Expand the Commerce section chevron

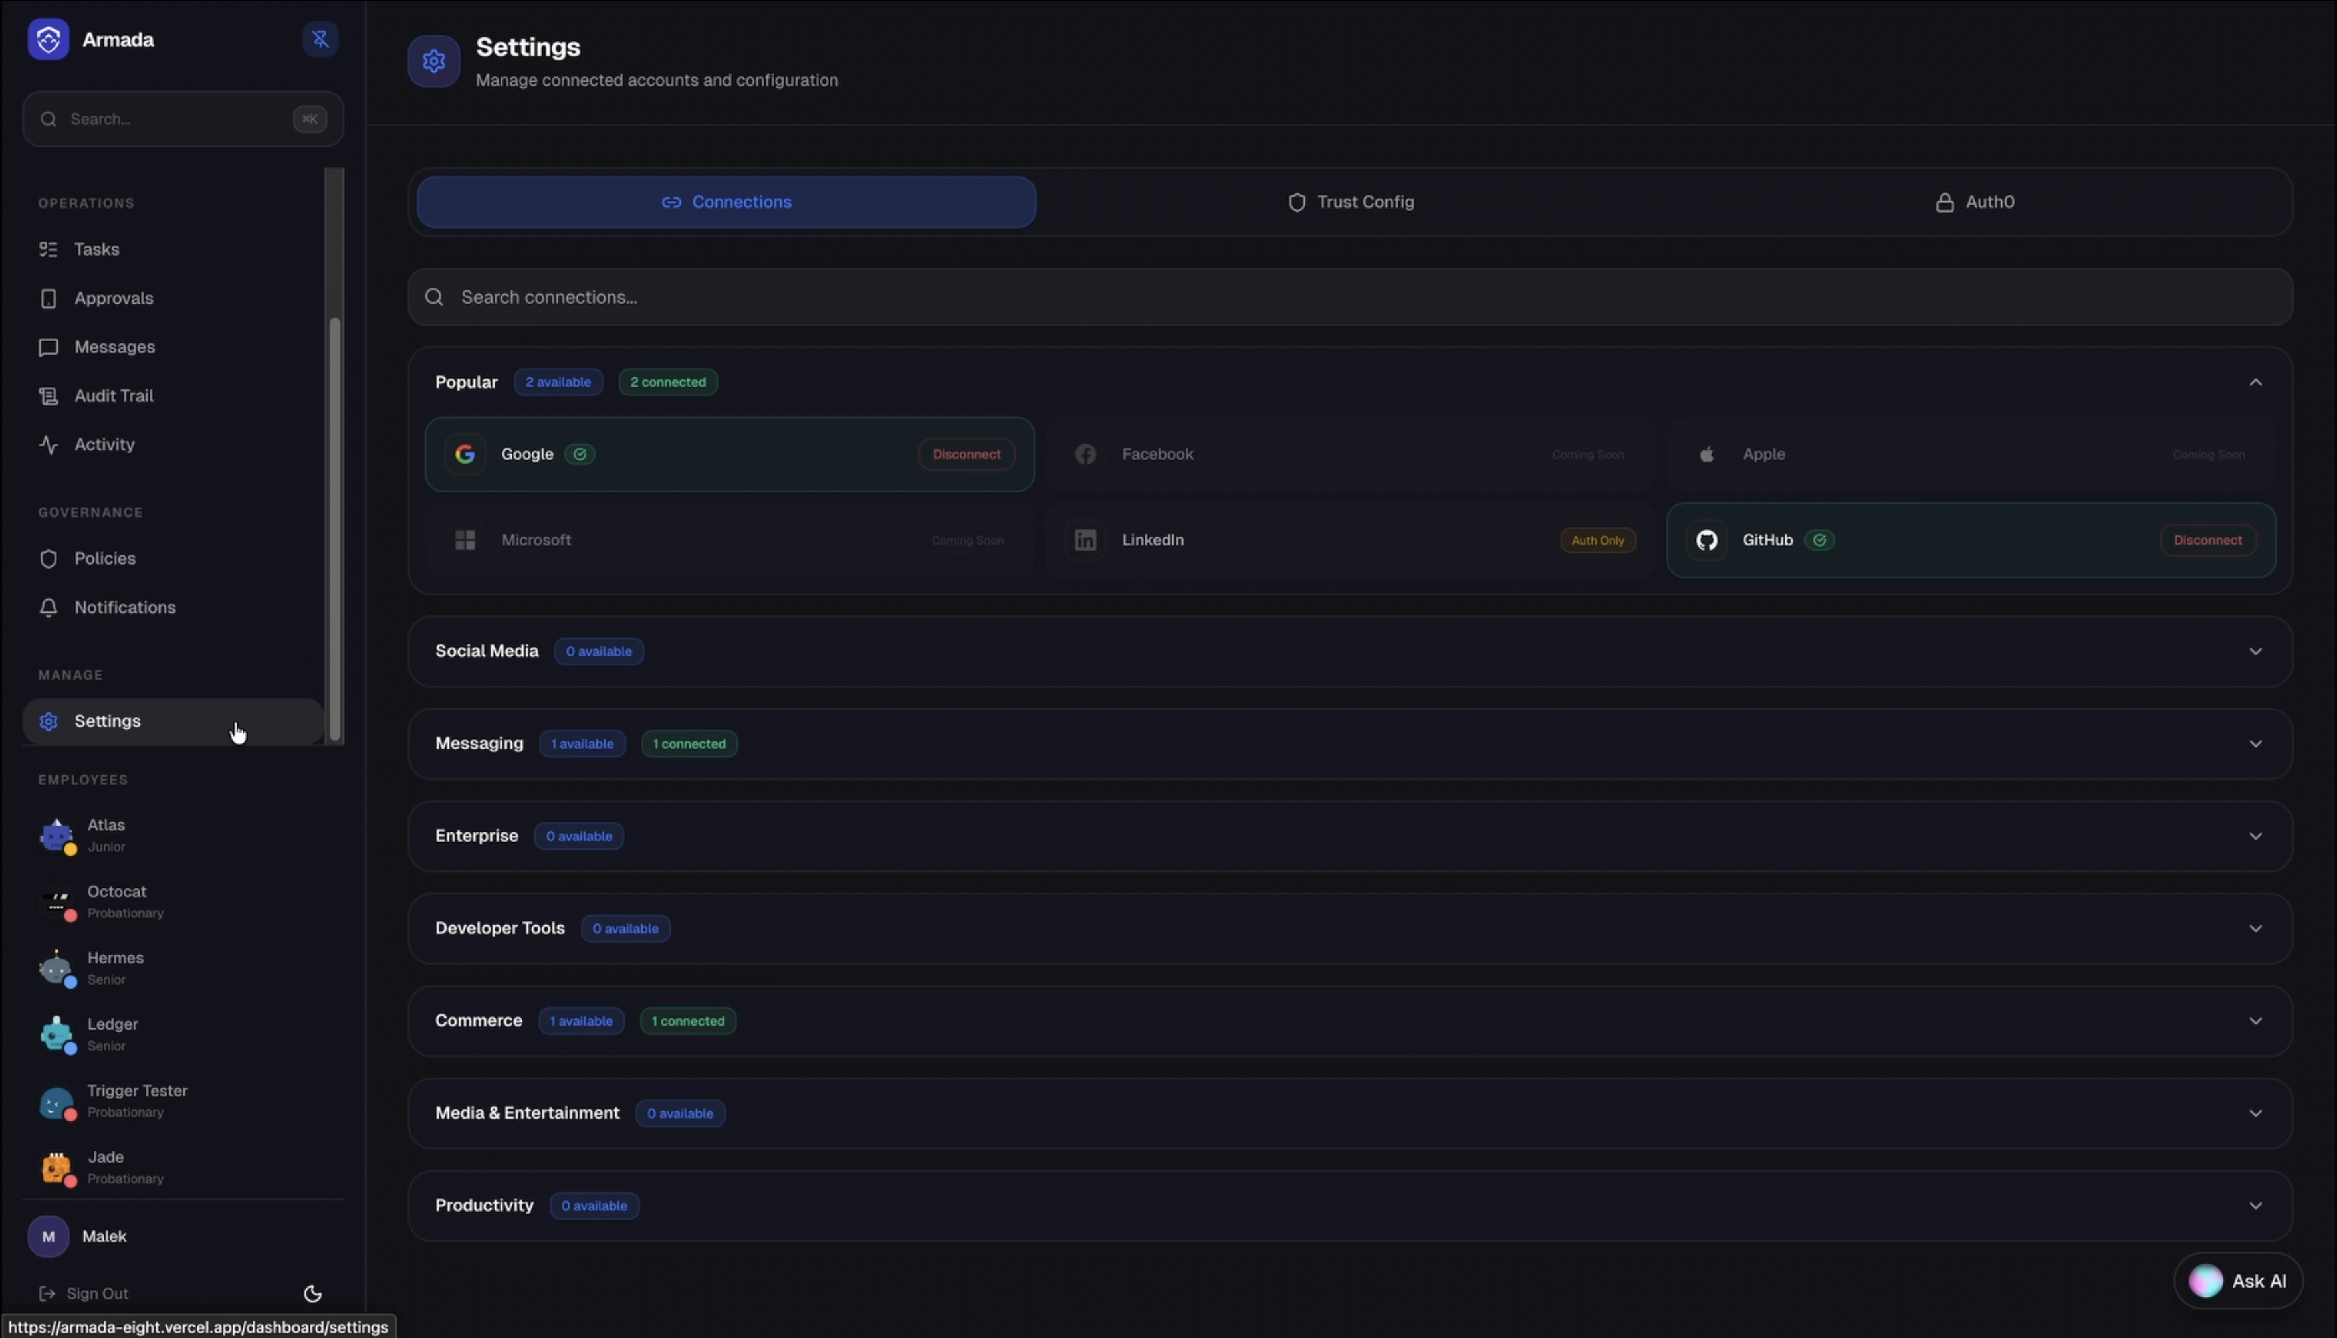(2255, 1021)
